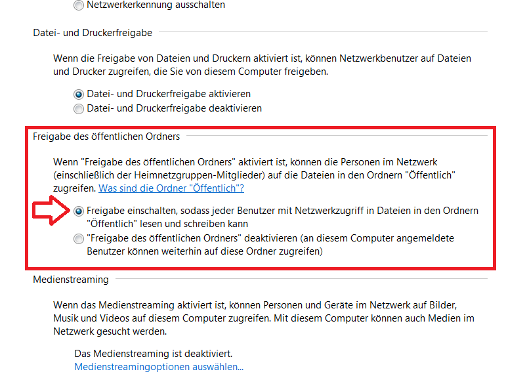Click the "Datei- und Druckerfreigabe" section heading
The image size is (527, 378).
tap(93, 33)
